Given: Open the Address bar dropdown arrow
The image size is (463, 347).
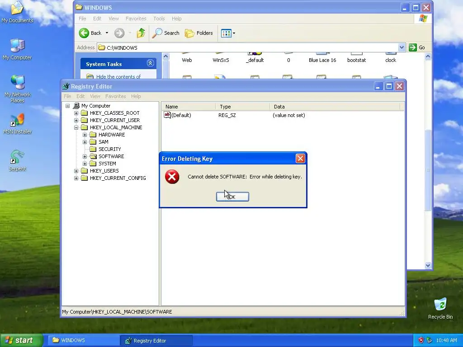Looking at the screenshot, I should click(x=402, y=47).
